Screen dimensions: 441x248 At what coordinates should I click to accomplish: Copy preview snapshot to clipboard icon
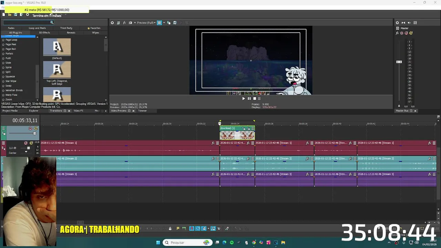coord(169,23)
